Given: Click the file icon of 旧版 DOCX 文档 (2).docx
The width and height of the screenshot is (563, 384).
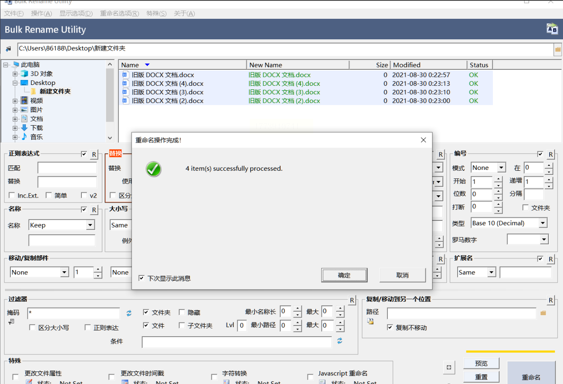Looking at the screenshot, I should (x=126, y=101).
